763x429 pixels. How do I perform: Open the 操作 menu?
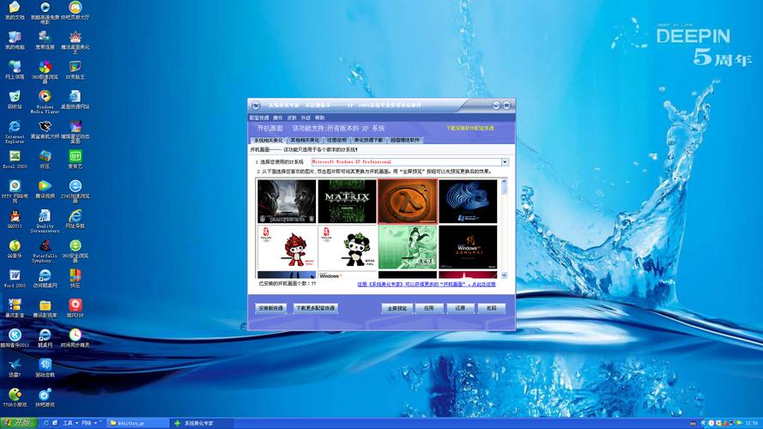278,118
